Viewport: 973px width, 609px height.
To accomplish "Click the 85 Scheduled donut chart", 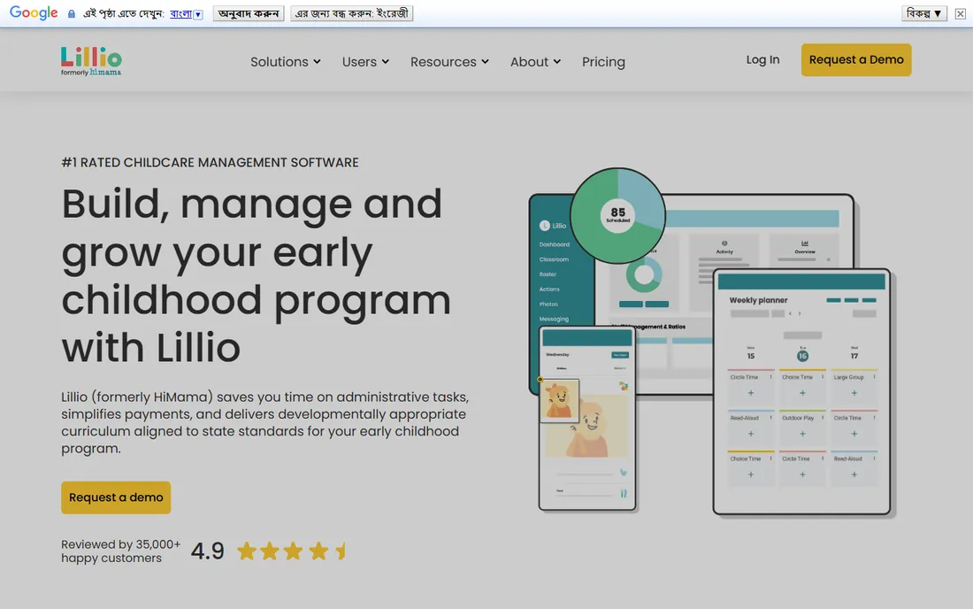I will 618,215.
